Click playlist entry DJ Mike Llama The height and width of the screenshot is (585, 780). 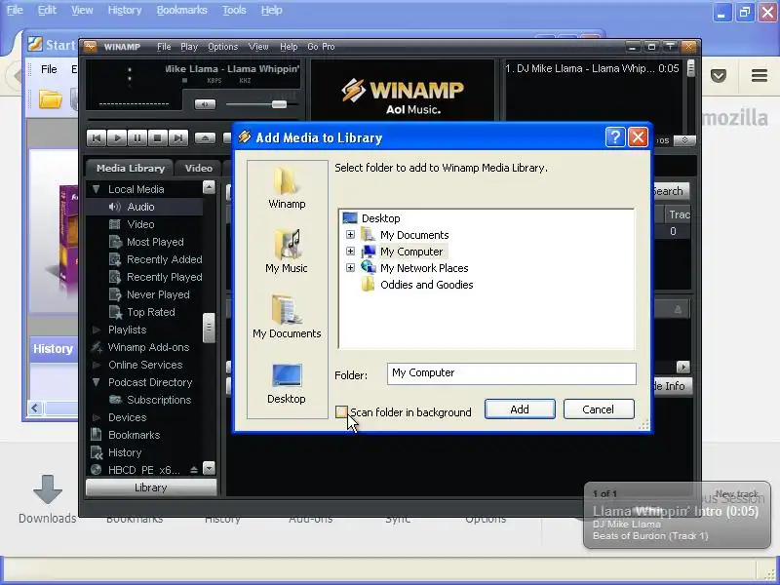[x=592, y=68]
